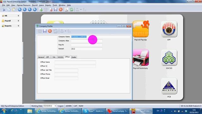Collapse the left sidebar using the splitter handle
The height and width of the screenshot is (114, 202).
(x=23, y=58)
